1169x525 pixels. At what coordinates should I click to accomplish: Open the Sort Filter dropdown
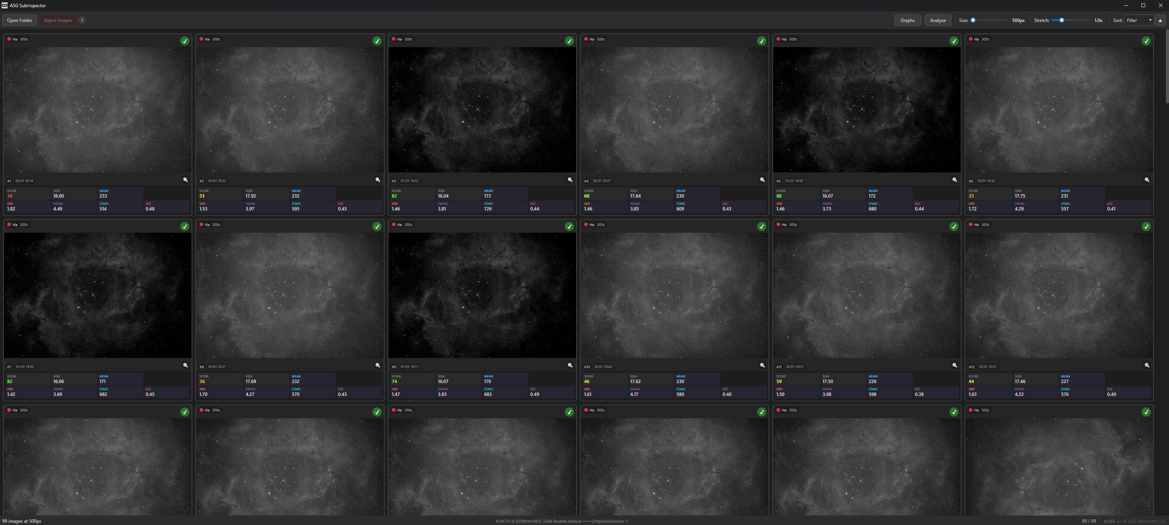1139,20
